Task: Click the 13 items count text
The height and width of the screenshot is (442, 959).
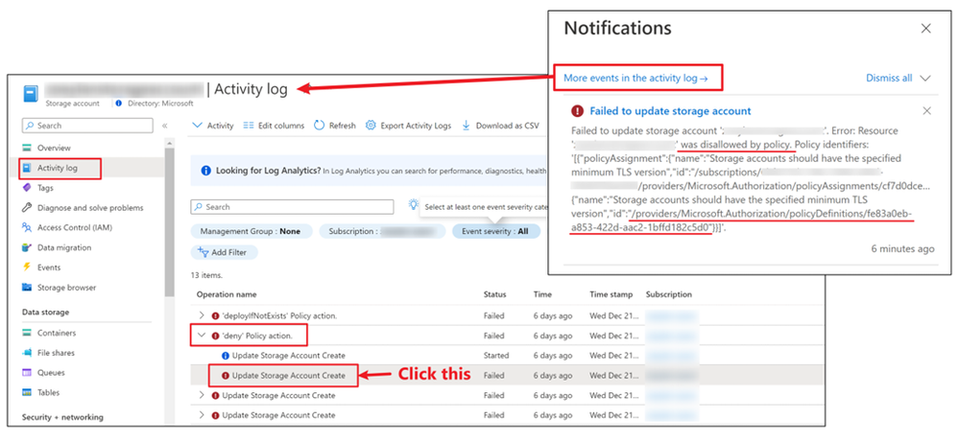Action: (206, 275)
